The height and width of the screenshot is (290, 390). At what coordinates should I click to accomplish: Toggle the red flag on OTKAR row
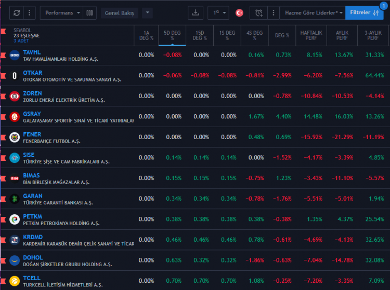(x=3, y=76)
